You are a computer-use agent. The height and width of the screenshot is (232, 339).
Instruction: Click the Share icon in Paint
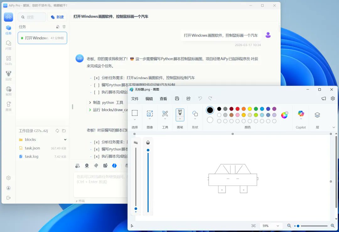pyautogui.click(x=189, y=98)
